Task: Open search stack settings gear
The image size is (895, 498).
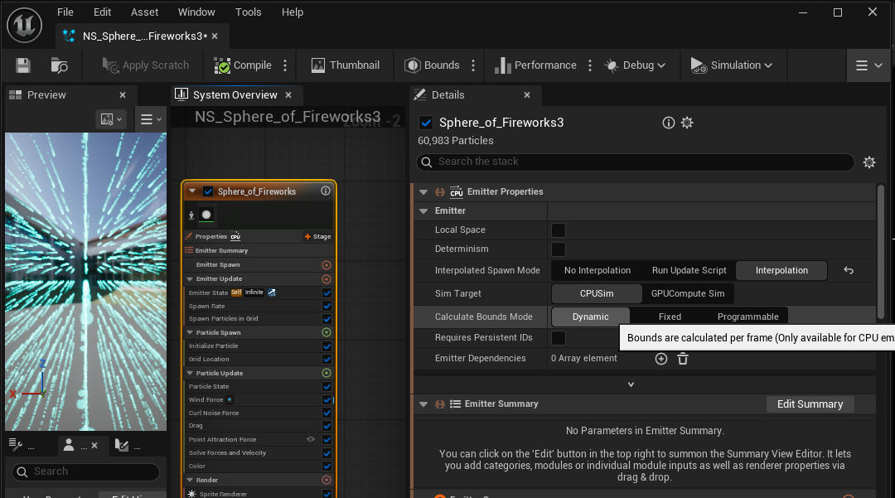Action: coord(869,162)
